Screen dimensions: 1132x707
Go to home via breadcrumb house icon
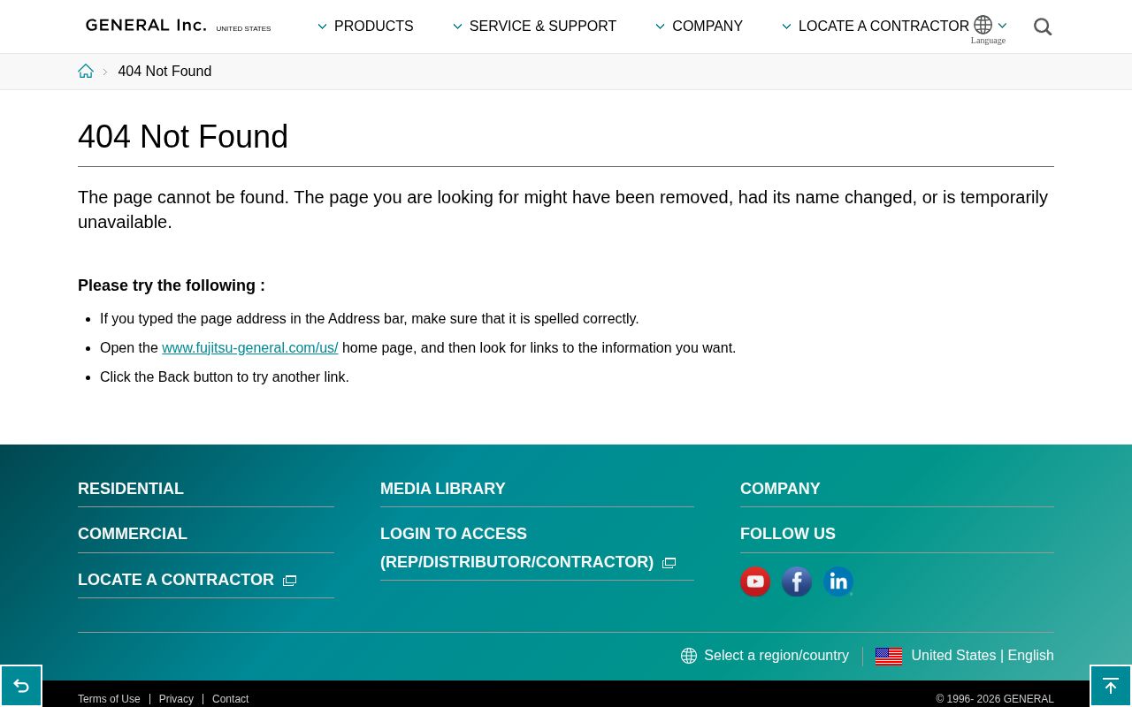(x=86, y=72)
